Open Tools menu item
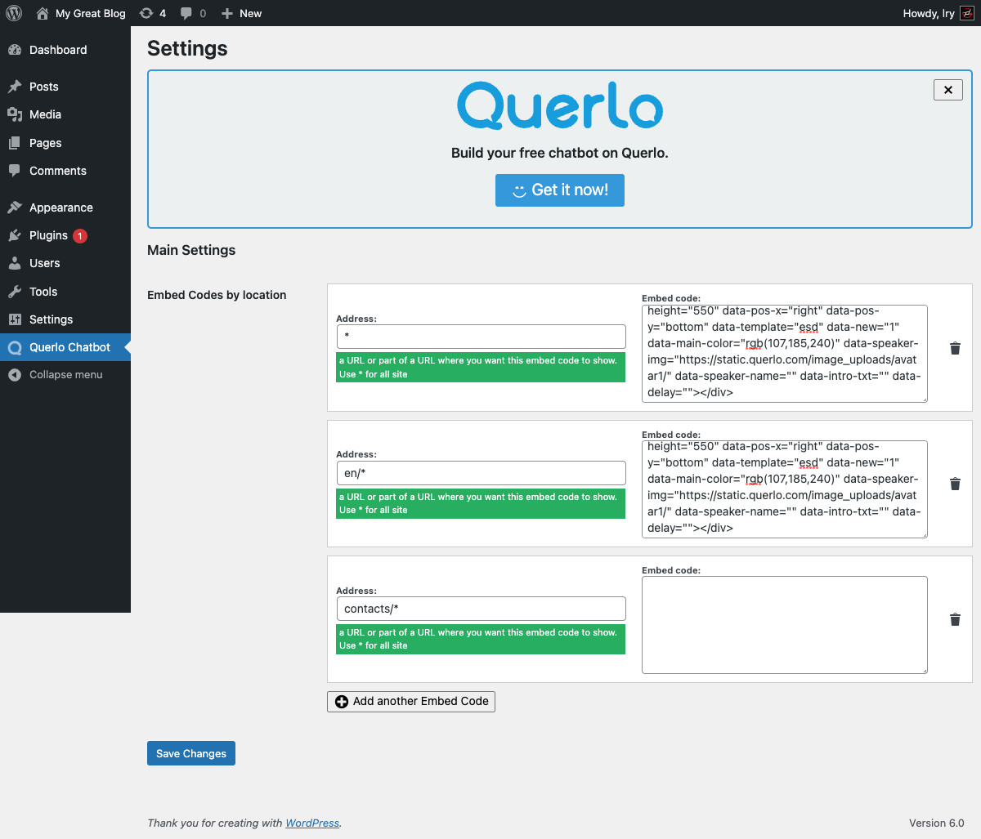 65,292
